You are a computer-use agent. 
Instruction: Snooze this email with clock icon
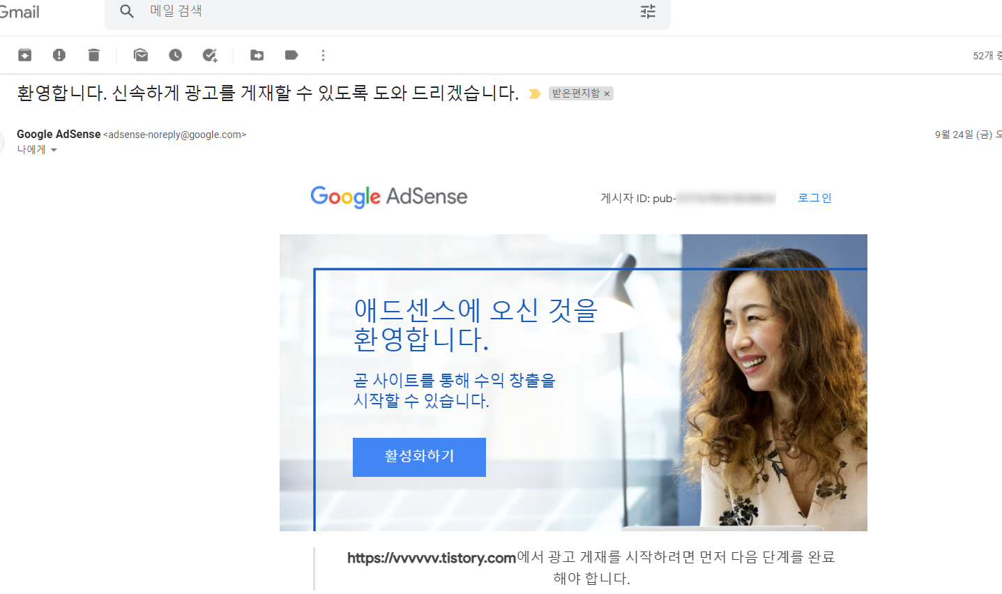point(175,55)
